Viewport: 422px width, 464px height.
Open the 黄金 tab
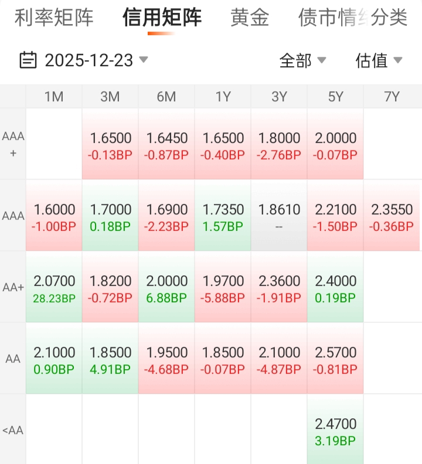250,18
